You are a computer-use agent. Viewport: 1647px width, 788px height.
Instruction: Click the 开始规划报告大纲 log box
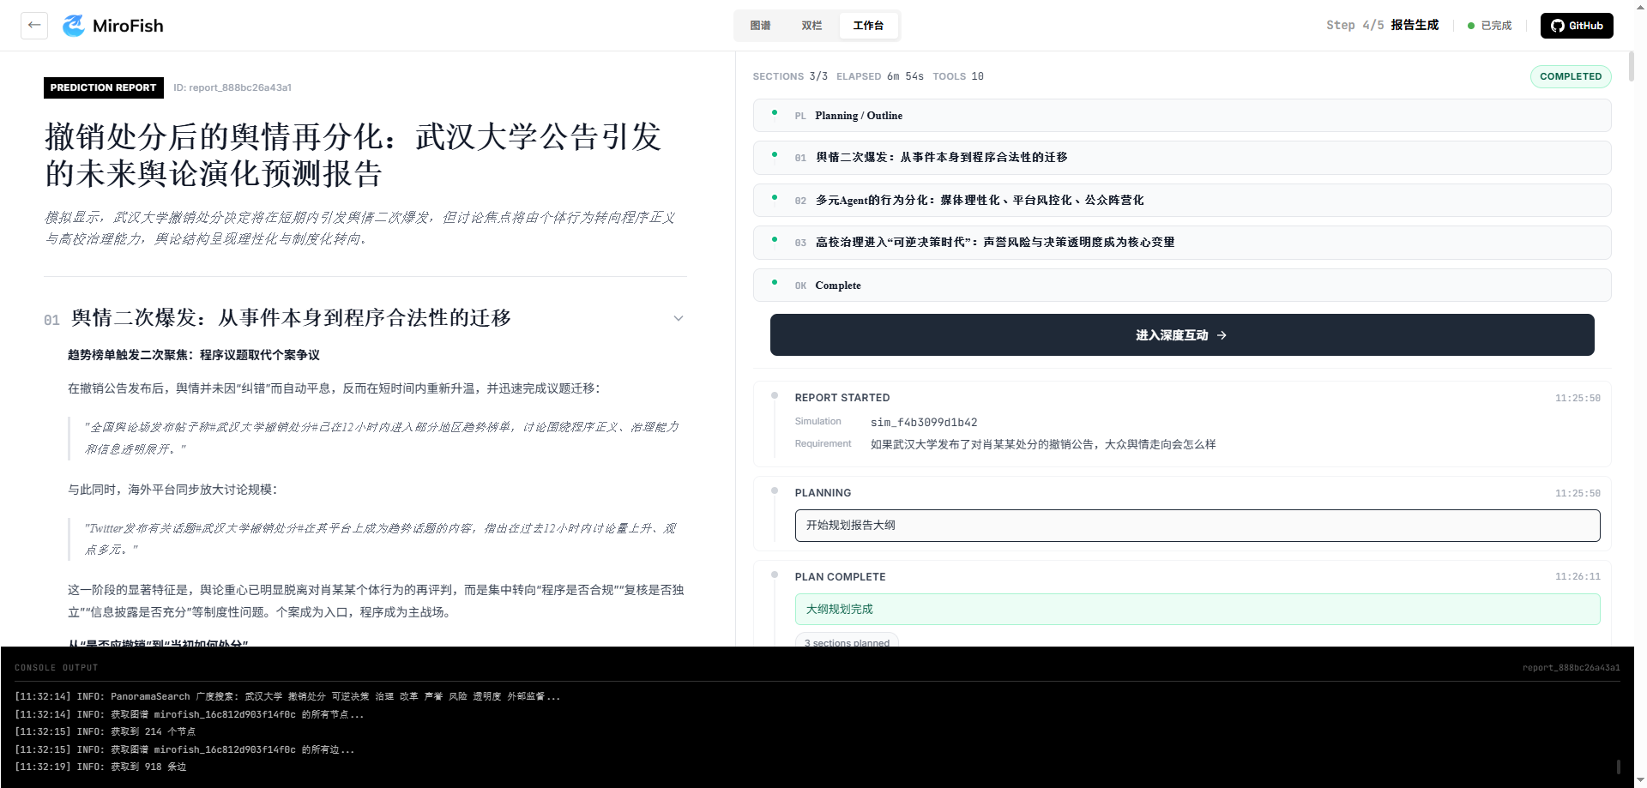1197,526
